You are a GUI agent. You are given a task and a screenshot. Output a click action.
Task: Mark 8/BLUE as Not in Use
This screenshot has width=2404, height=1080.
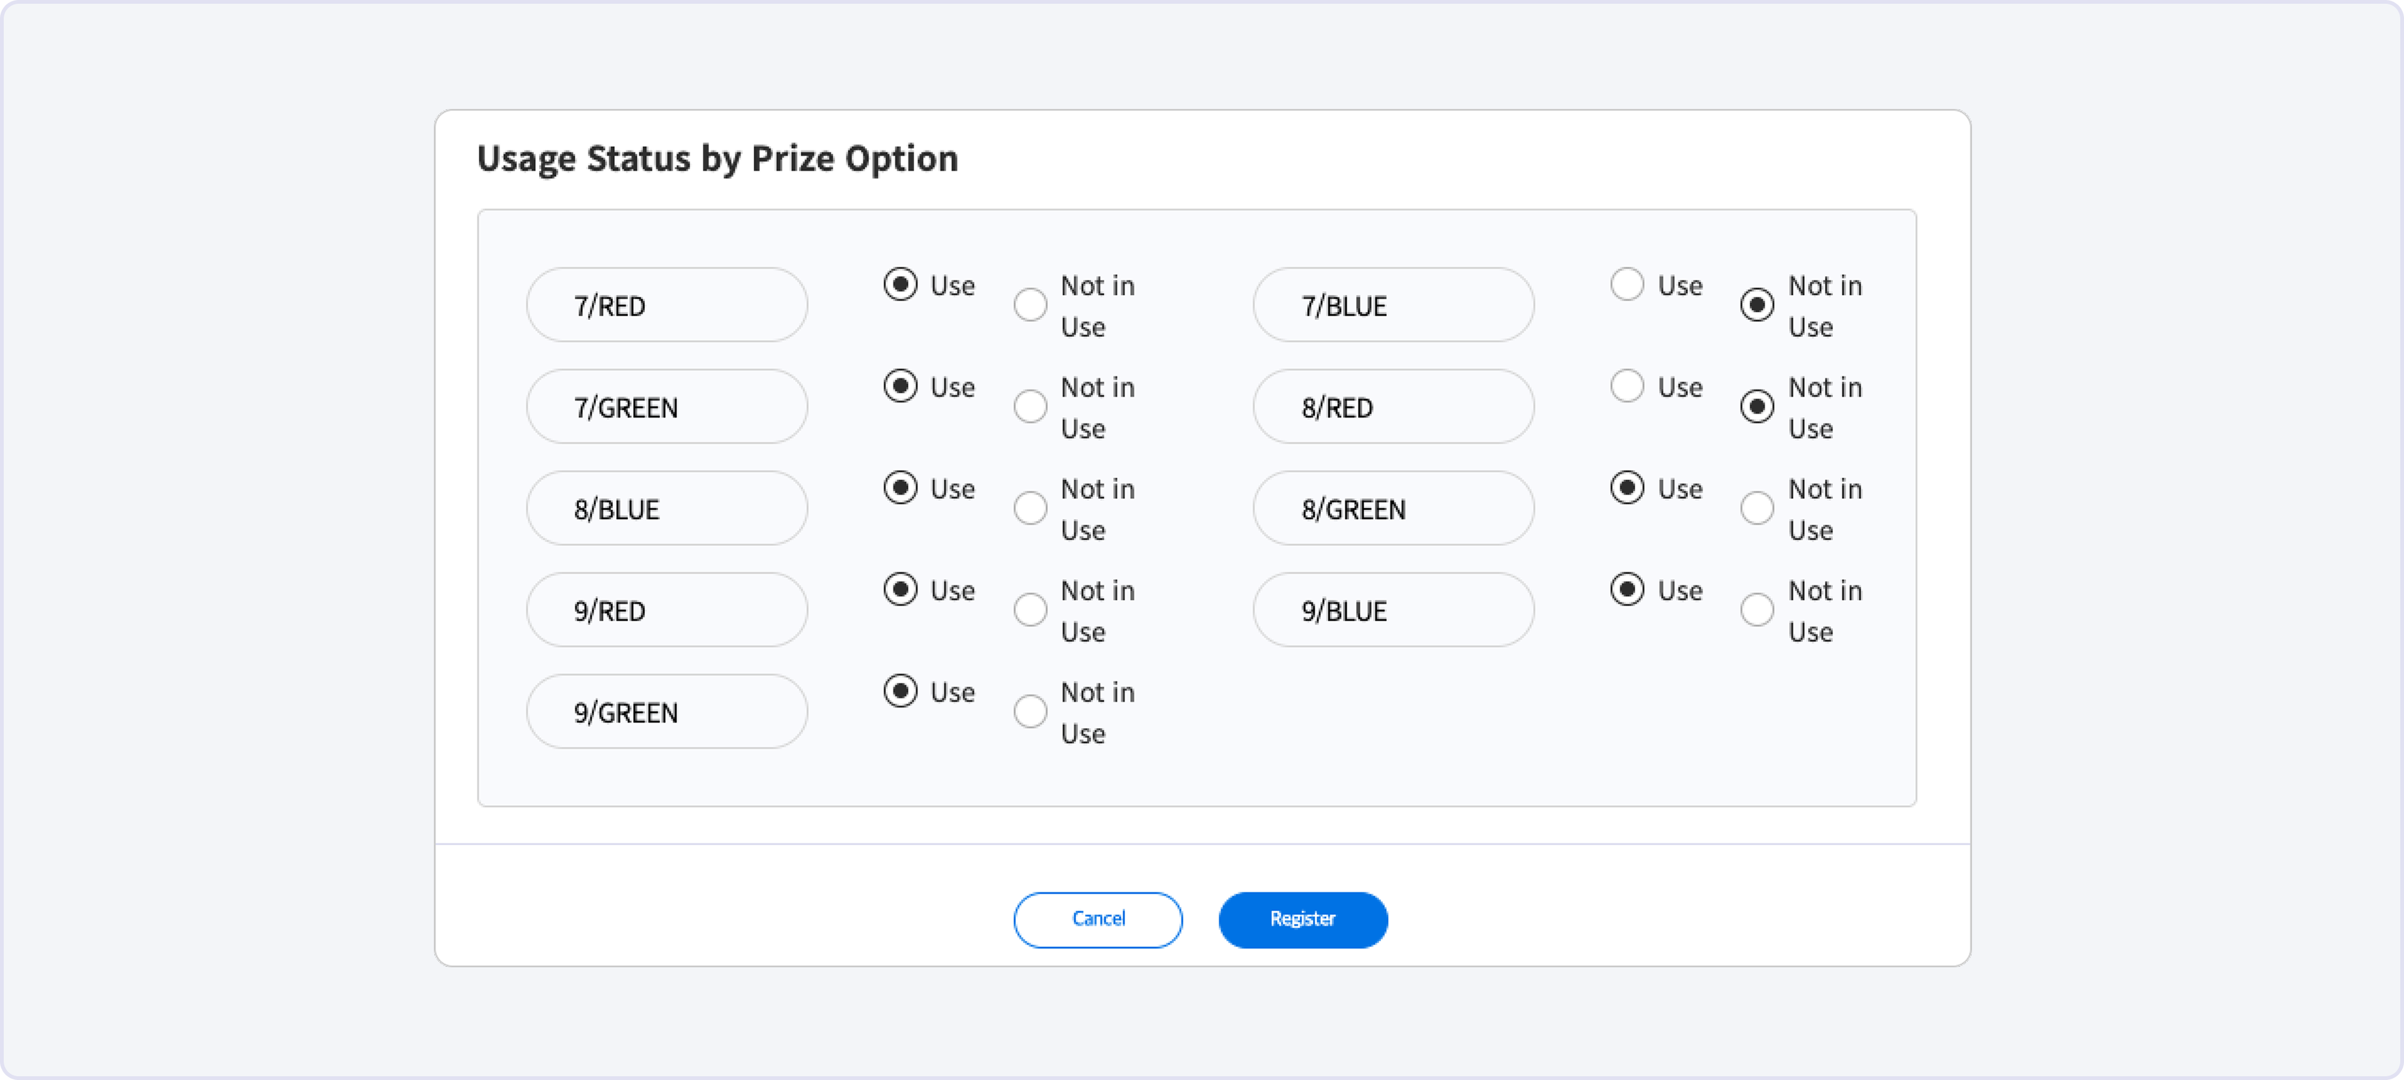click(1030, 509)
